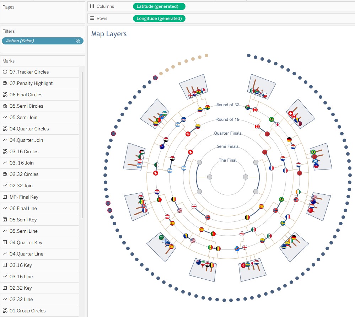Click text icon of 03.16 Key layer
This screenshot has height=317, width=355.
point(5,265)
